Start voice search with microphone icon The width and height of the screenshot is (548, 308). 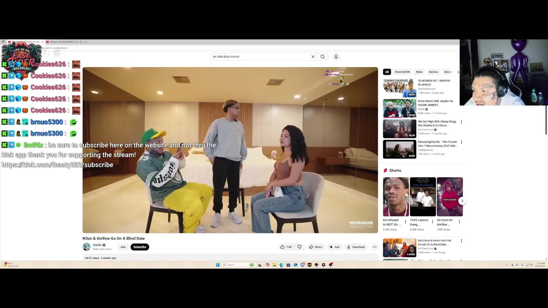click(336, 56)
